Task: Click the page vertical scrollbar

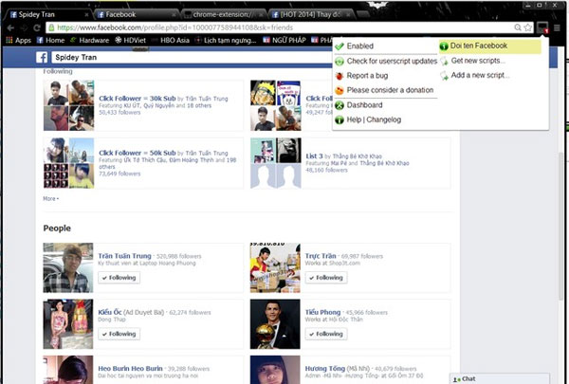Action: tap(561, 225)
